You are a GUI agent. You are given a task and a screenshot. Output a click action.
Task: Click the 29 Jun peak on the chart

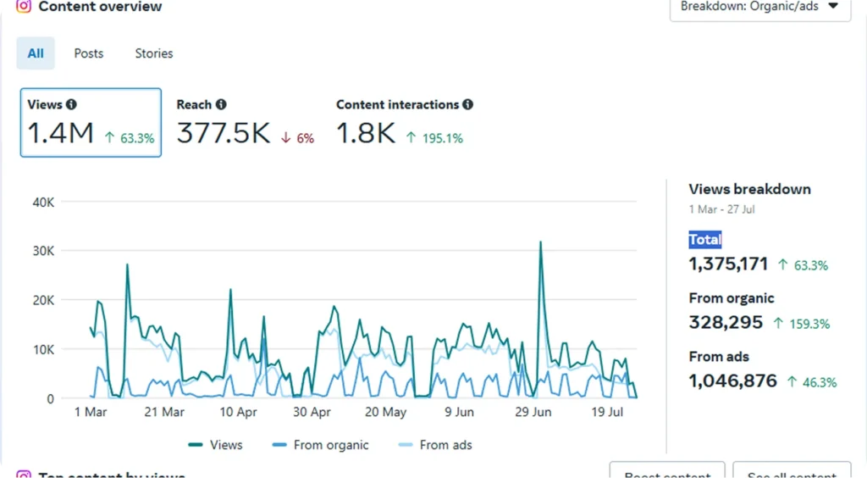[x=540, y=242]
